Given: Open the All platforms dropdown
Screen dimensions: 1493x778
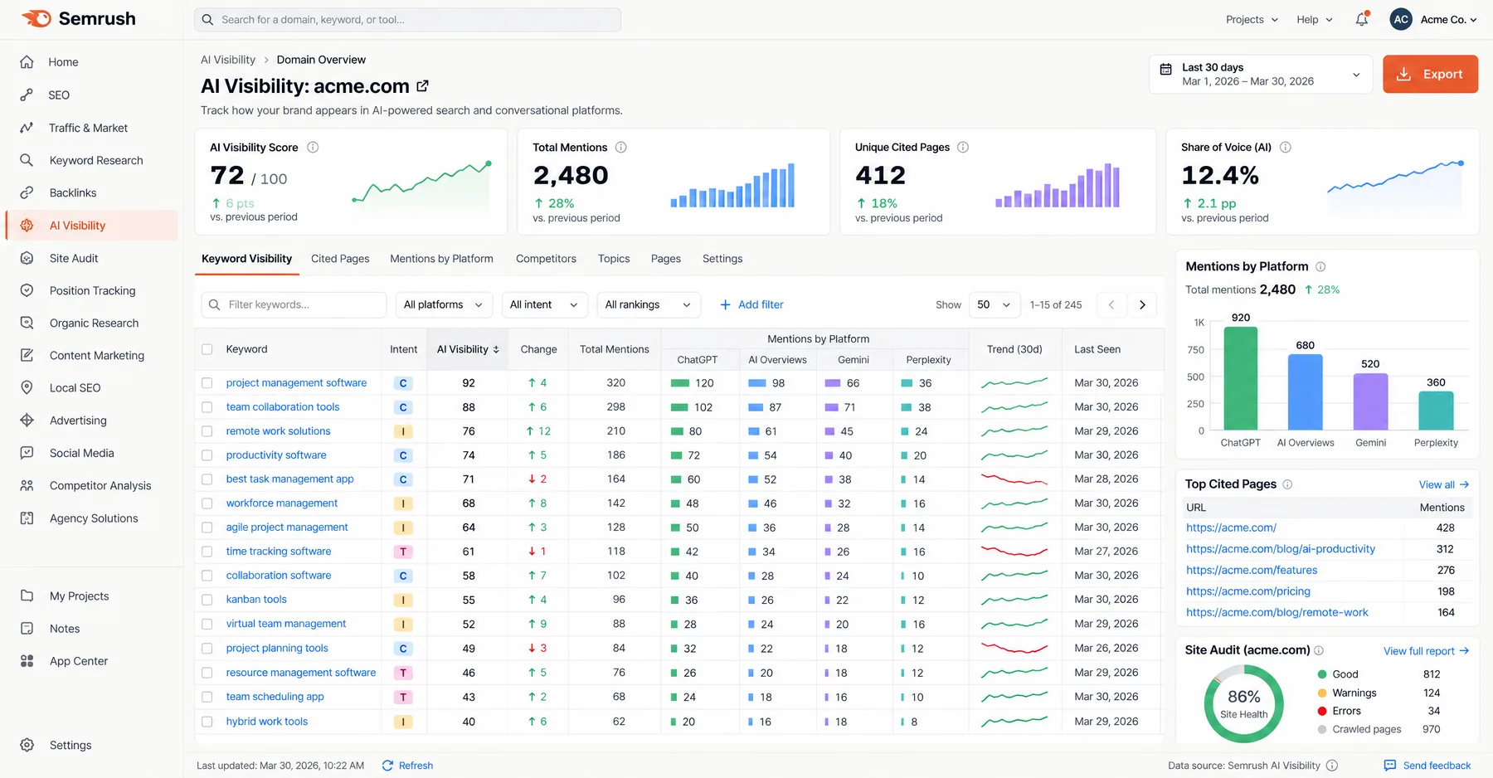Looking at the screenshot, I should [444, 304].
